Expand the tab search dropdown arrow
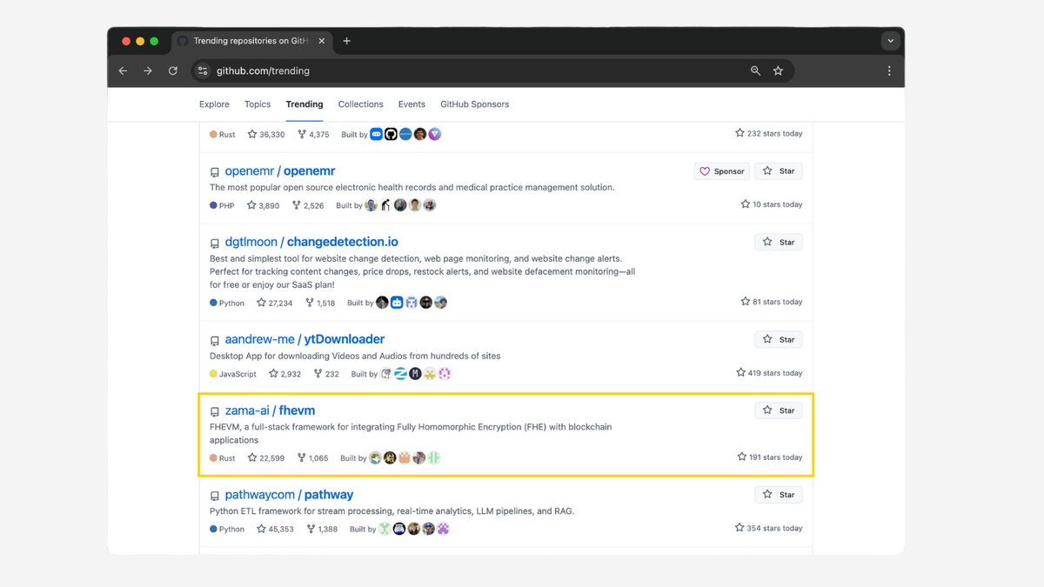The image size is (1044, 587). [x=889, y=41]
